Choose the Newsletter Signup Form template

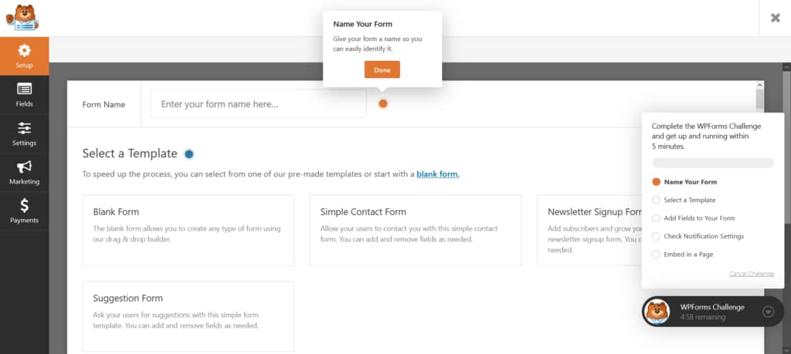point(589,230)
